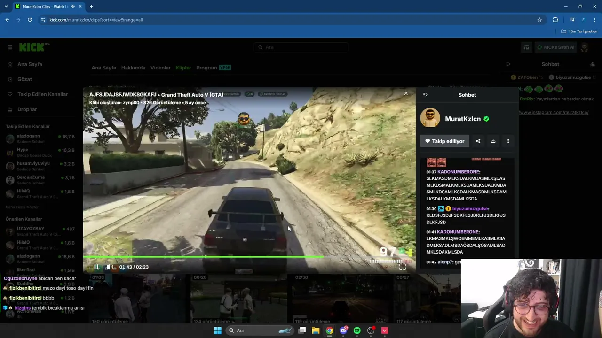Expand Daha Fazla Göster in followed channels

21,207
